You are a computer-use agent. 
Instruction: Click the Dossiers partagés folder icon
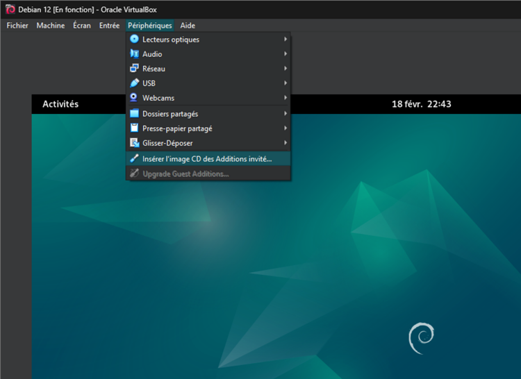pos(134,114)
